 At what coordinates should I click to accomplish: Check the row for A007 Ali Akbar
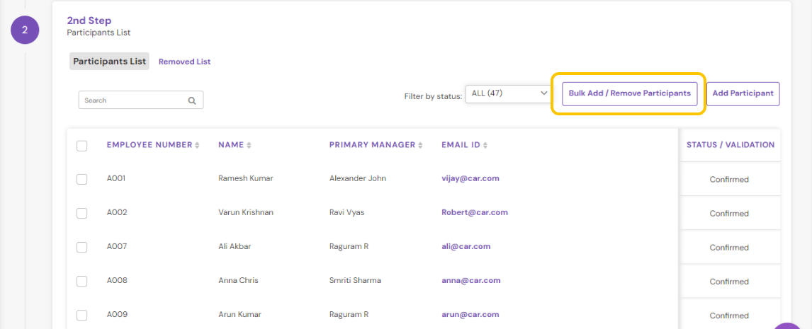pyautogui.click(x=81, y=247)
